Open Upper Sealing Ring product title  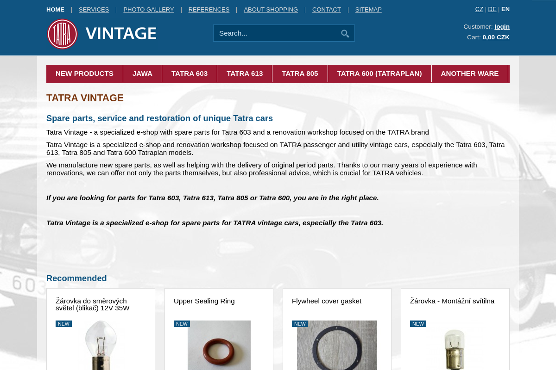click(204, 301)
